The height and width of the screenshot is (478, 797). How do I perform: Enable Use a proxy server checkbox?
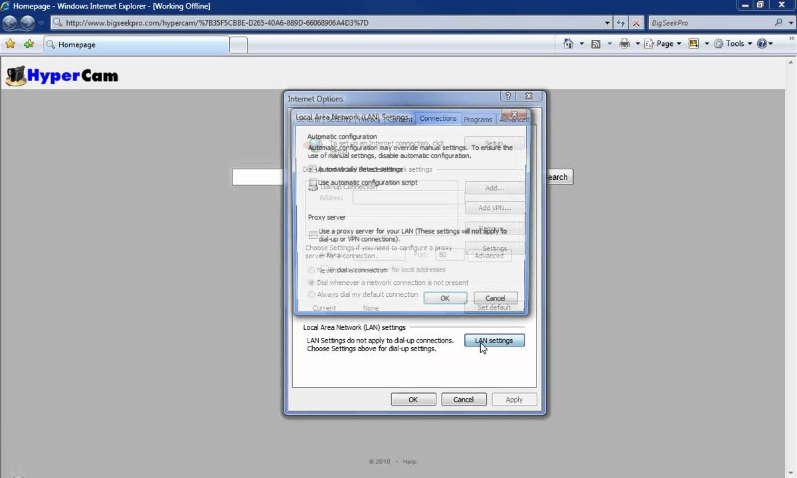pos(312,234)
